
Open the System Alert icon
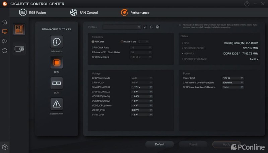57,104
